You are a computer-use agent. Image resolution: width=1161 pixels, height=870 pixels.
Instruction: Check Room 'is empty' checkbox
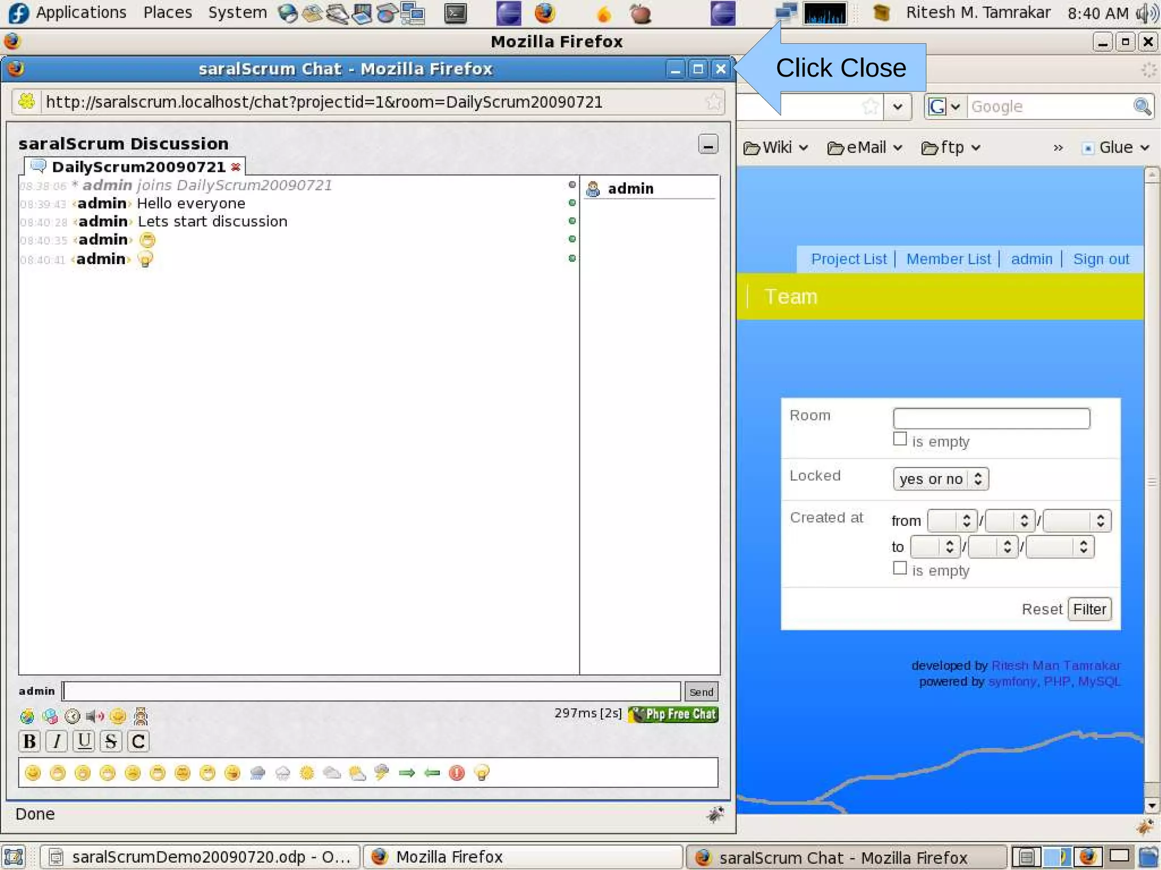(x=900, y=439)
